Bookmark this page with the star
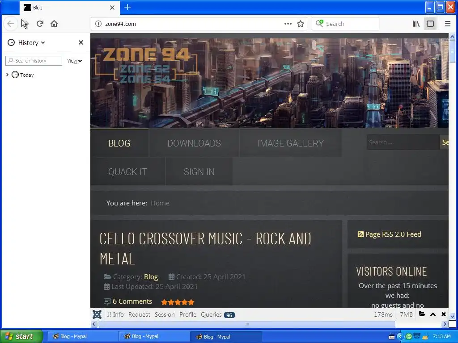Screen dimensions: 458x343 [301, 24]
